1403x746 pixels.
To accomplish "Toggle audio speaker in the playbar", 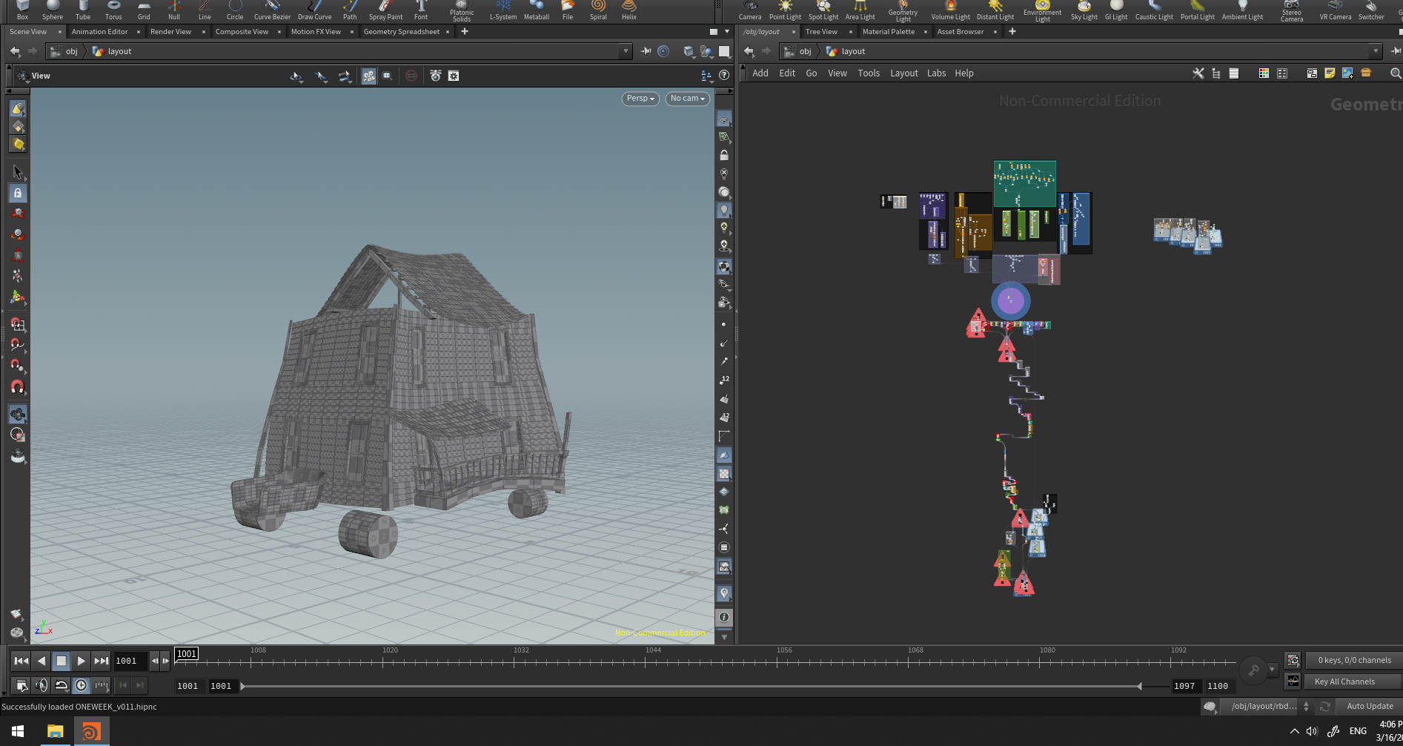I will 42,685.
